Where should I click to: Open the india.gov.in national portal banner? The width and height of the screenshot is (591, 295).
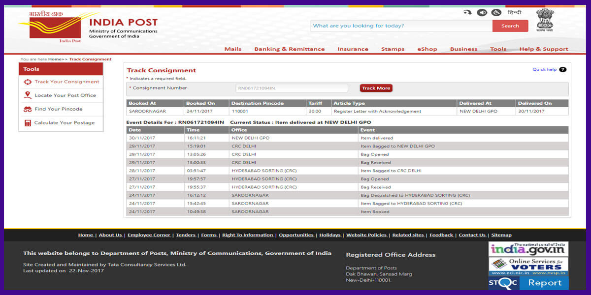(x=528, y=248)
